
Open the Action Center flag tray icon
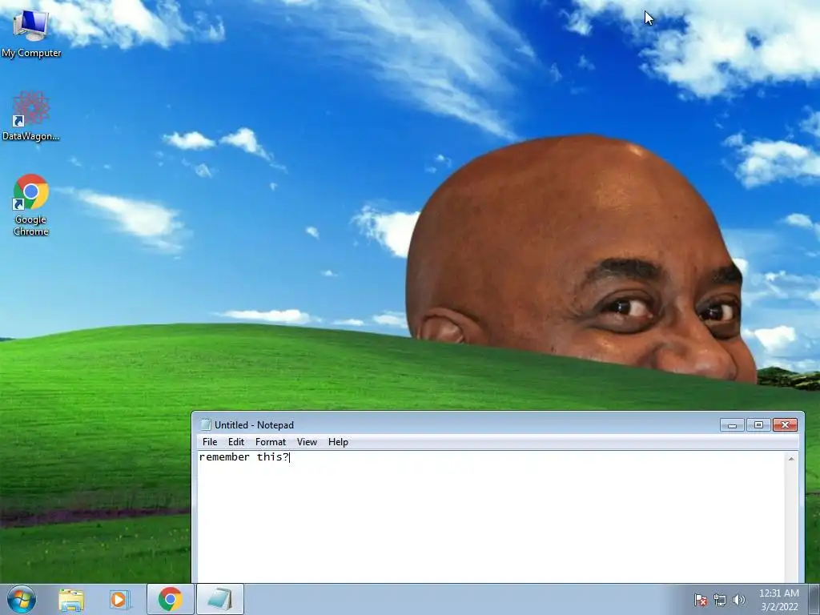pos(700,600)
